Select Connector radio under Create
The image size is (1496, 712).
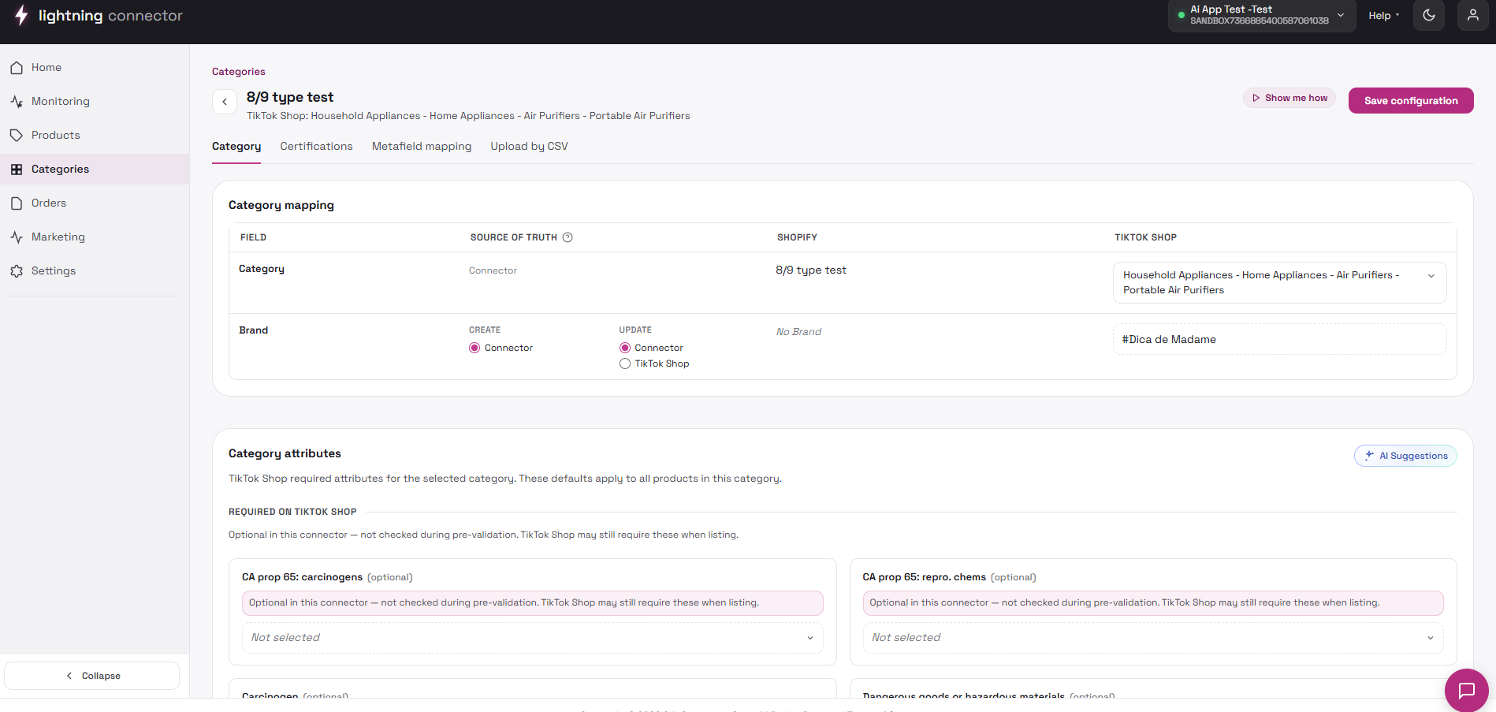point(474,348)
